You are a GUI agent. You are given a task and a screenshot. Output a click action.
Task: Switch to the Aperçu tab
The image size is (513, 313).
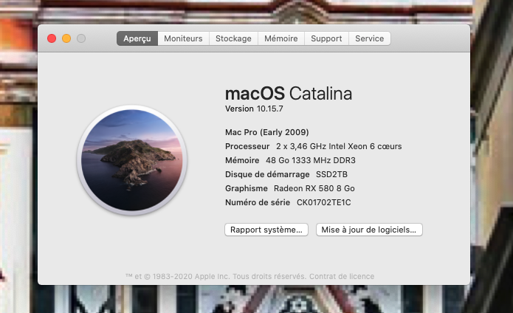137,38
